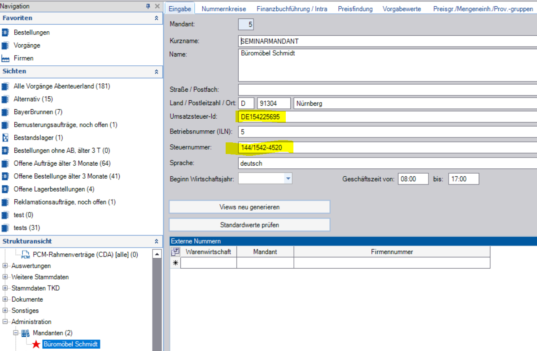Click the red star Büromöbel Schmidt icon
The width and height of the screenshot is (537, 351).
click(x=36, y=344)
